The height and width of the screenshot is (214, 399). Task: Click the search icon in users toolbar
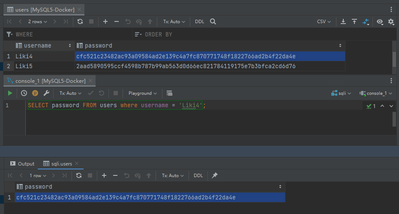(213, 21)
